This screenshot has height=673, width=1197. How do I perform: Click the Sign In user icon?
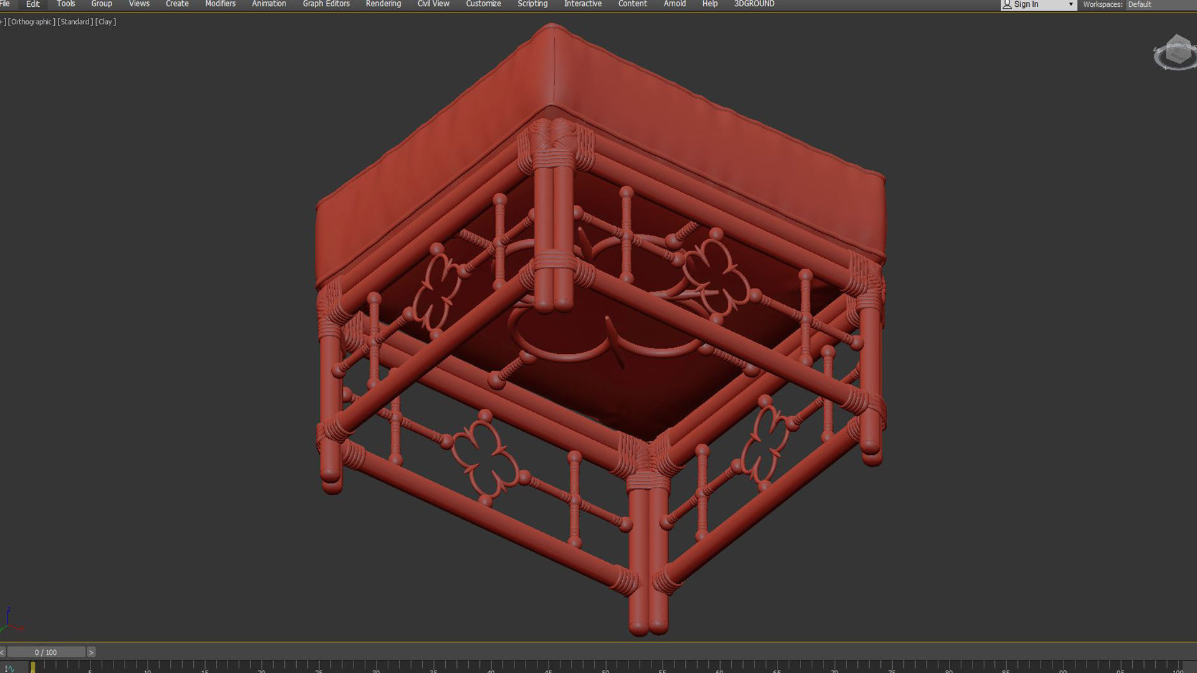(x=1007, y=4)
